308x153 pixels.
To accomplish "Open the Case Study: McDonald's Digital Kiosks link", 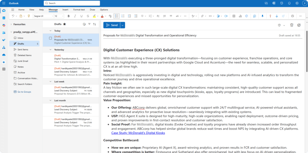I will pos(138,133).
